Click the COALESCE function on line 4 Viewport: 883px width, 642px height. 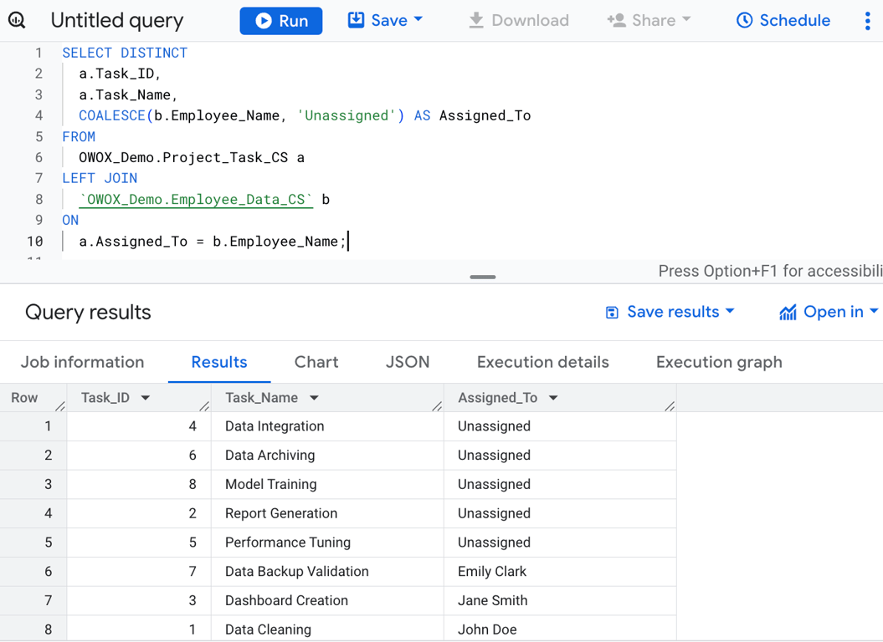click(x=112, y=115)
